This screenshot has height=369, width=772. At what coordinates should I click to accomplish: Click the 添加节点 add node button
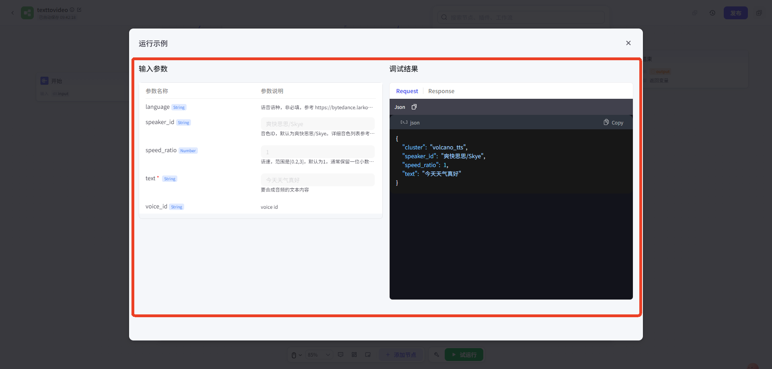[x=401, y=355]
